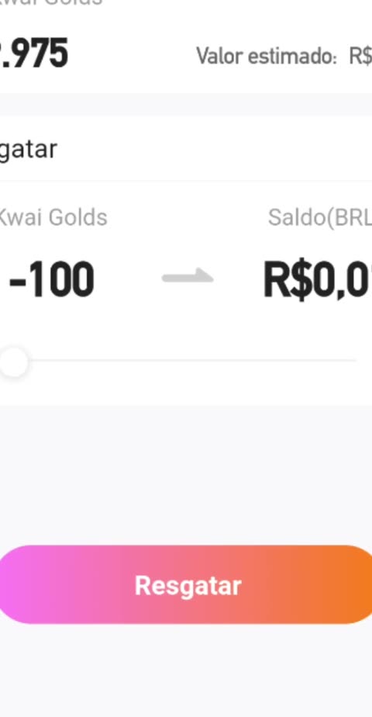Click the partially hidden top Kwai Golds title
Viewport: 372px width, 717px height.
[51, 3]
